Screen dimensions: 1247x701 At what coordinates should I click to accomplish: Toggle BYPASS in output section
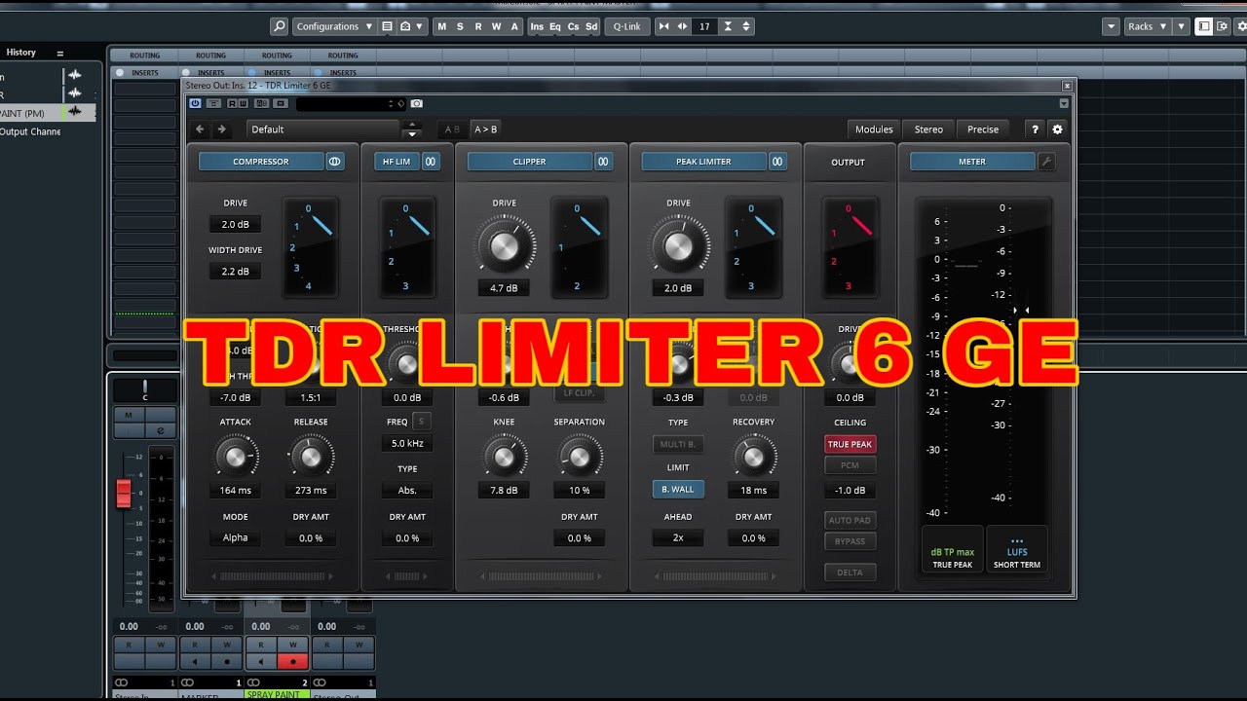[x=850, y=541]
